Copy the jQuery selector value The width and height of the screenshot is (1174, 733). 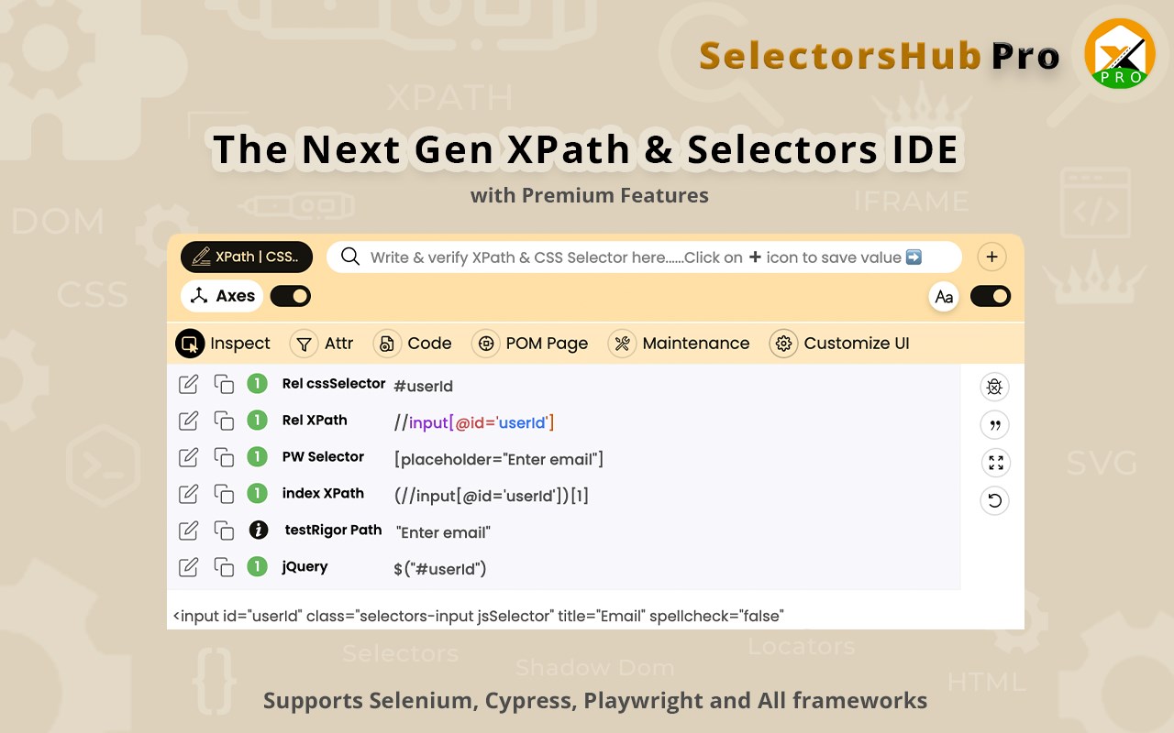click(x=224, y=567)
